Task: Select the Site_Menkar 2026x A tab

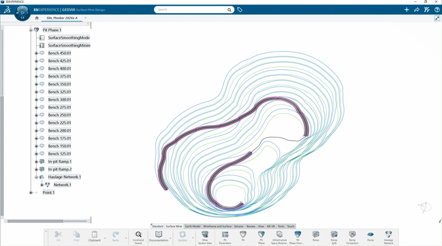Action: (62, 18)
